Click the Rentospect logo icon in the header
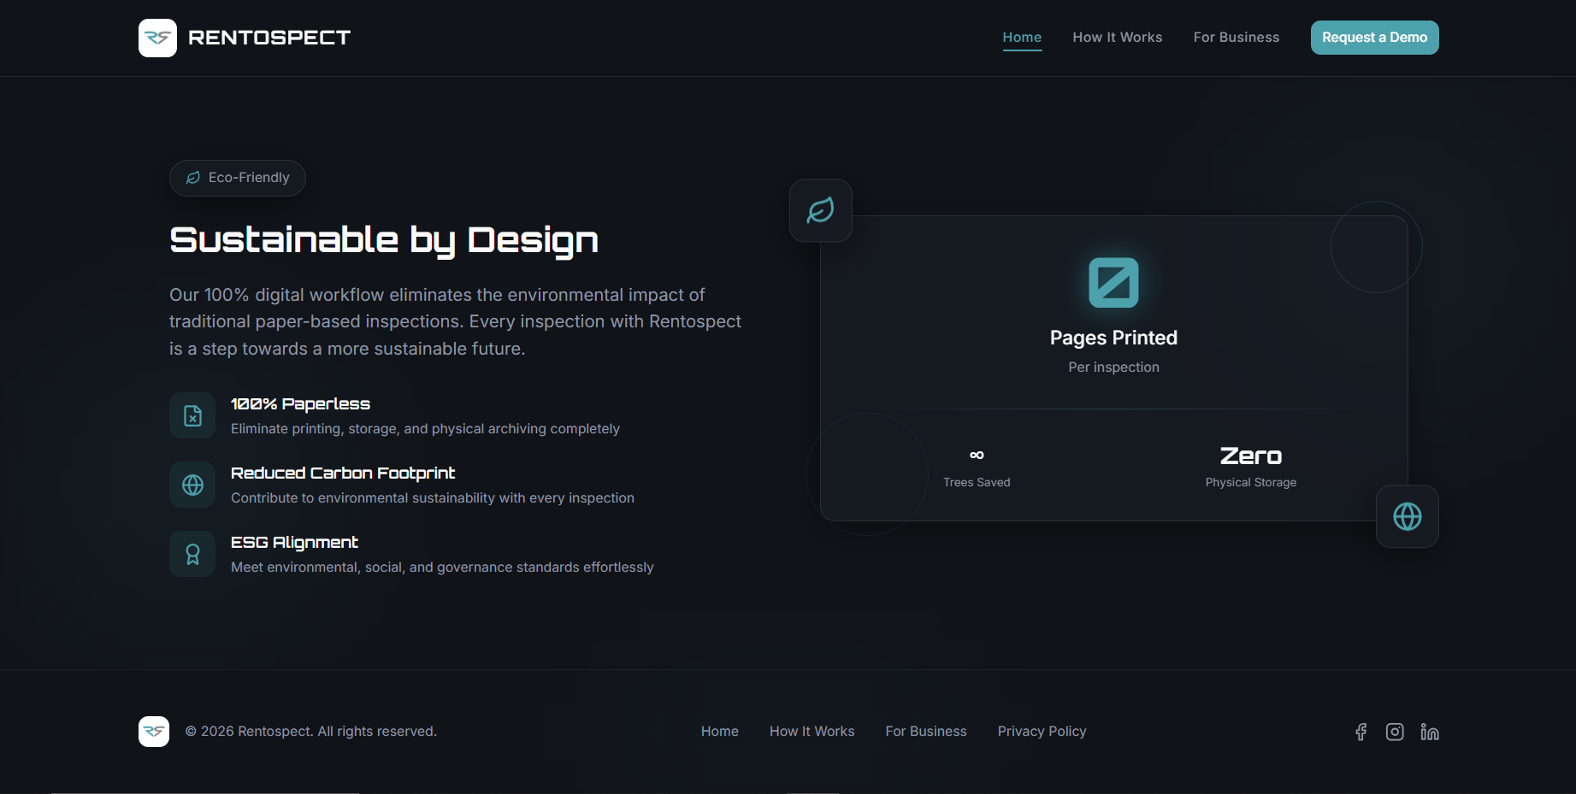This screenshot has width=1576, height=794. tap(157, 38)
